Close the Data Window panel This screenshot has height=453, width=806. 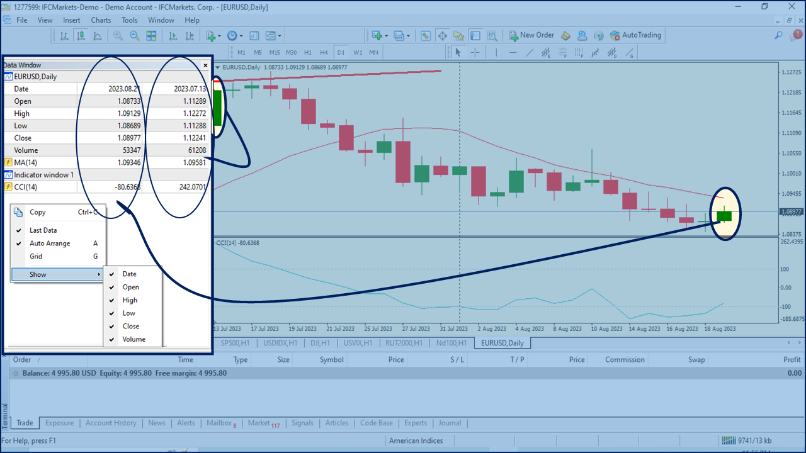[205, 65]
